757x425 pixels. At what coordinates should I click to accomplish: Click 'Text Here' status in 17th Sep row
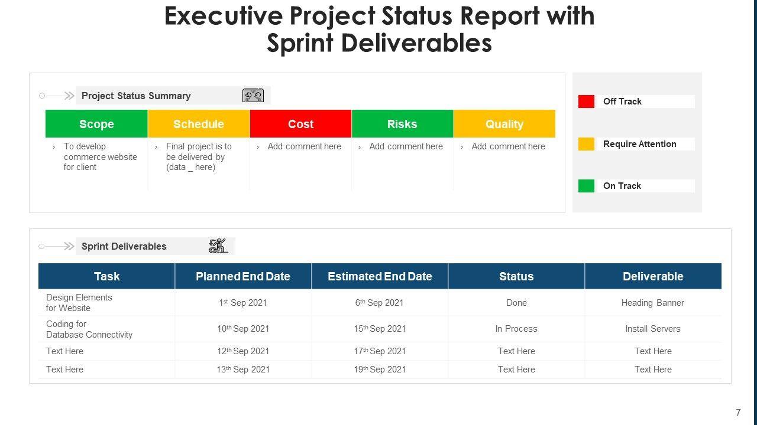[516, 351]
